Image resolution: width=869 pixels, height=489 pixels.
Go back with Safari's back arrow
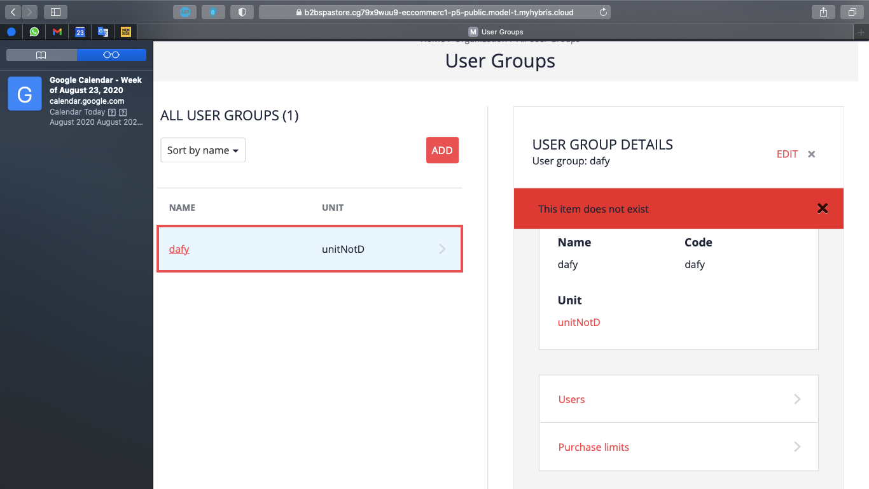pos(13,12)
